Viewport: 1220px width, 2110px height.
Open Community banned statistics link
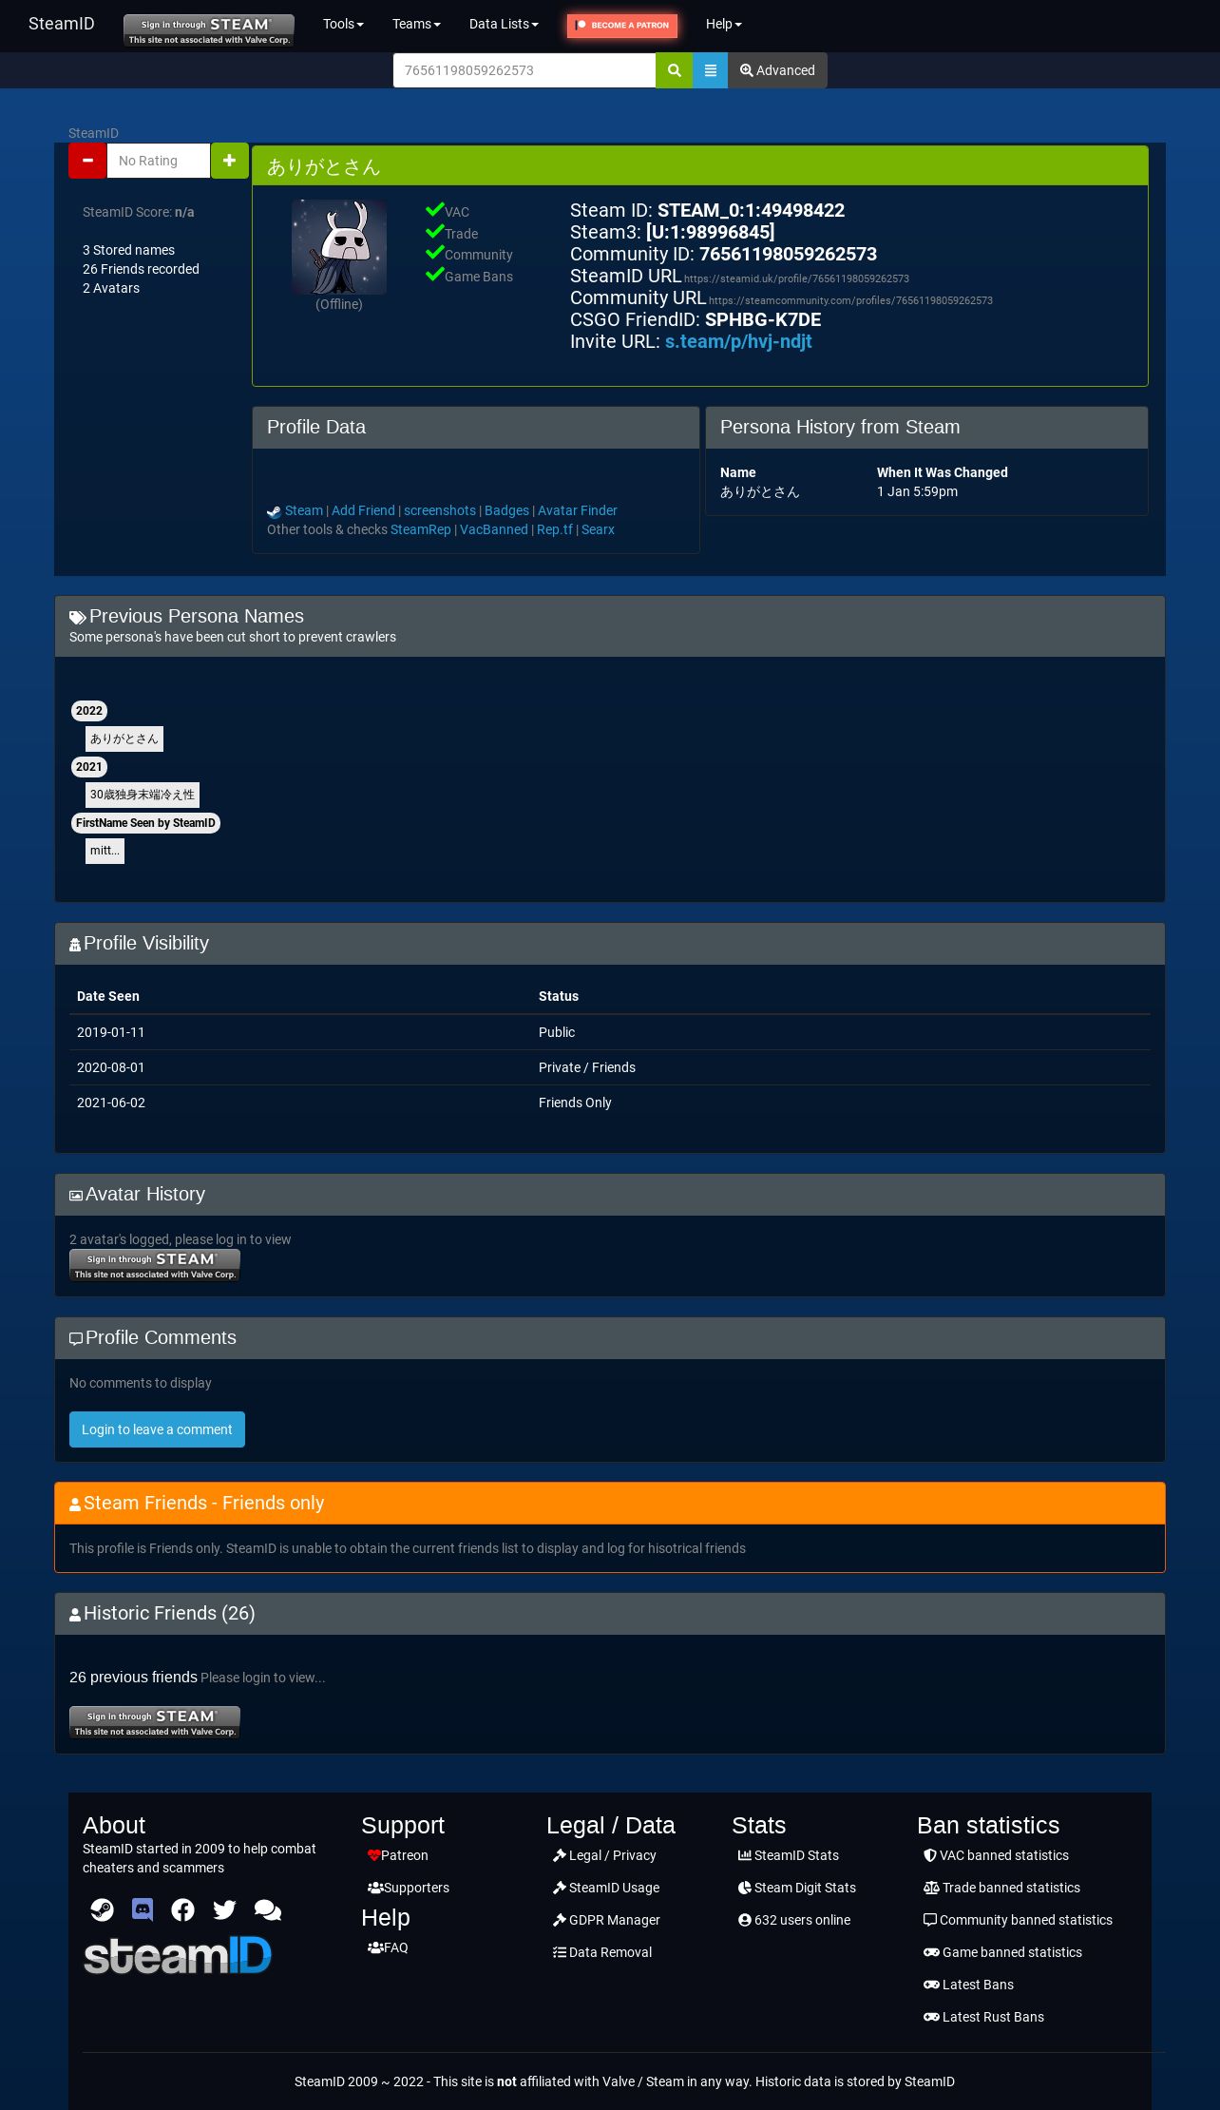(x=1018, y=1920)
